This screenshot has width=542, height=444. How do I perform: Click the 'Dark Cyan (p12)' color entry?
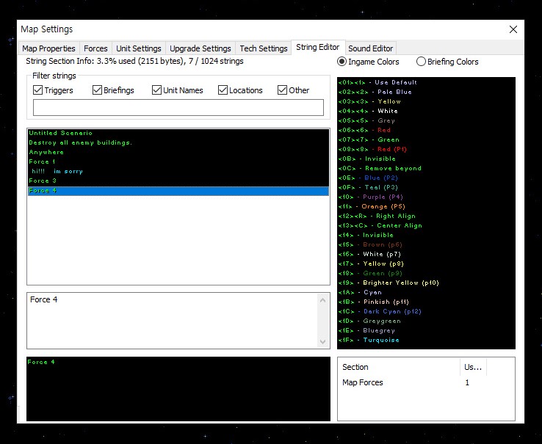pos(380,312)
